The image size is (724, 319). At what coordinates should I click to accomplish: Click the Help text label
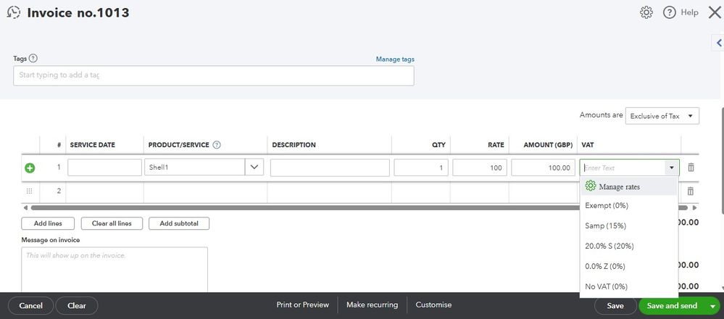tap(689, 12)
